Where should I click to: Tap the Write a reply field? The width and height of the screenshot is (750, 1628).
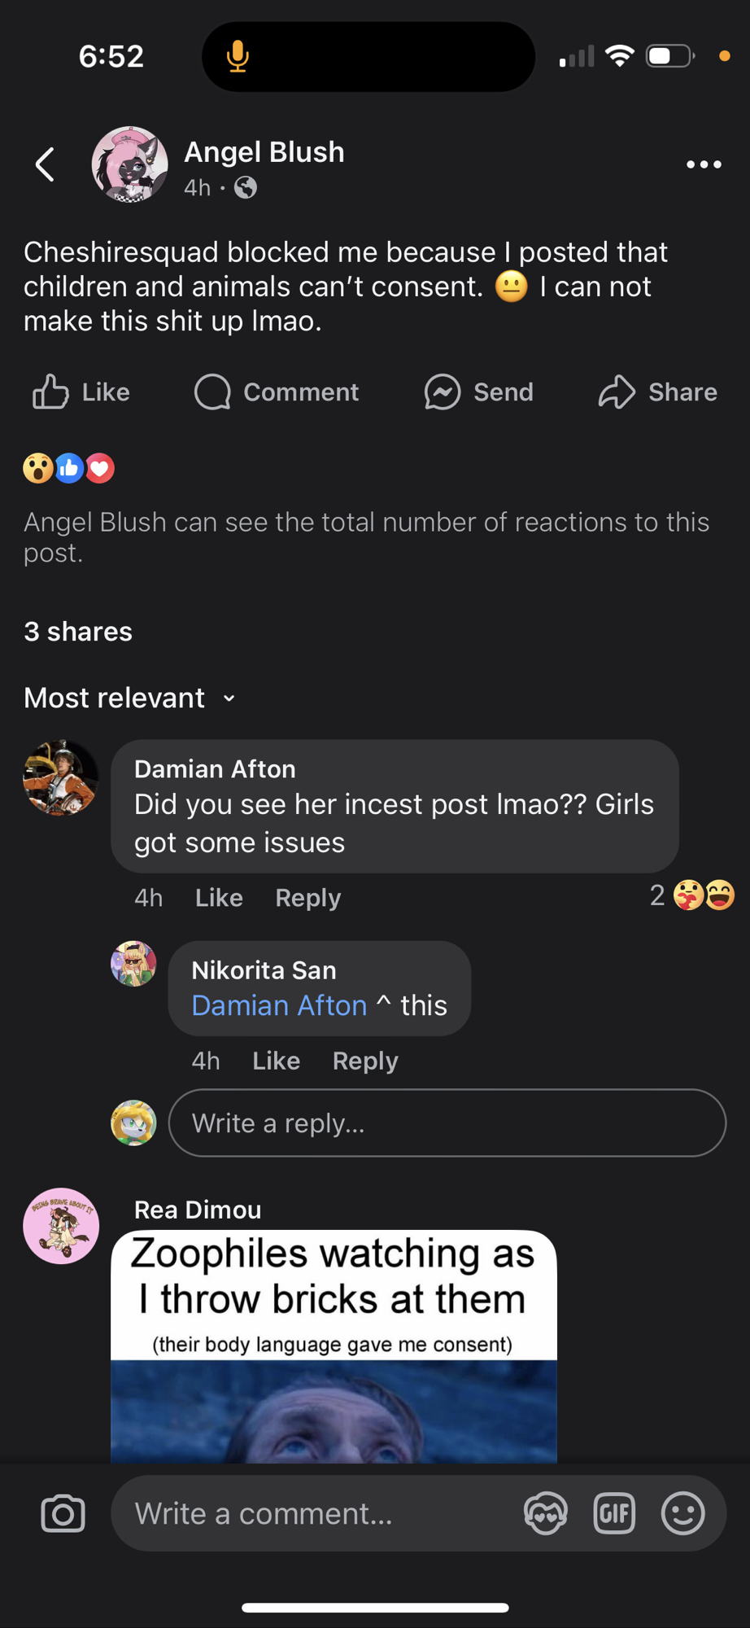[447, 1123]
